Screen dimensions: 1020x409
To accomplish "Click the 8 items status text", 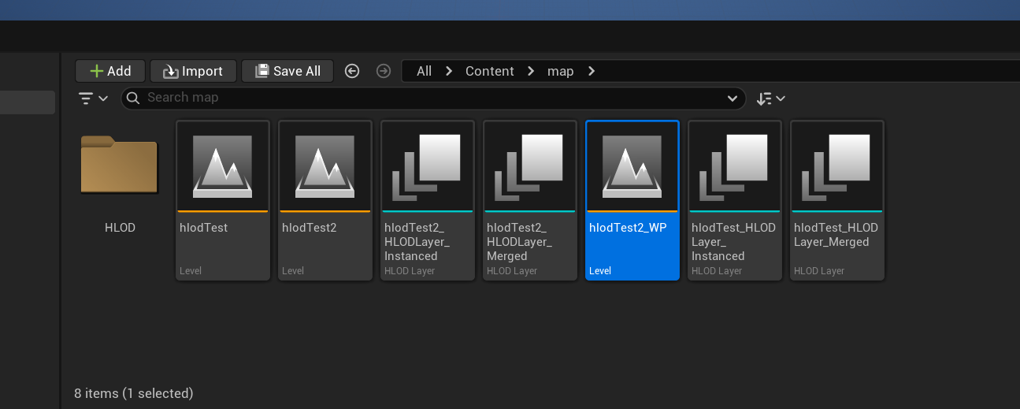I will click(133, 393).
